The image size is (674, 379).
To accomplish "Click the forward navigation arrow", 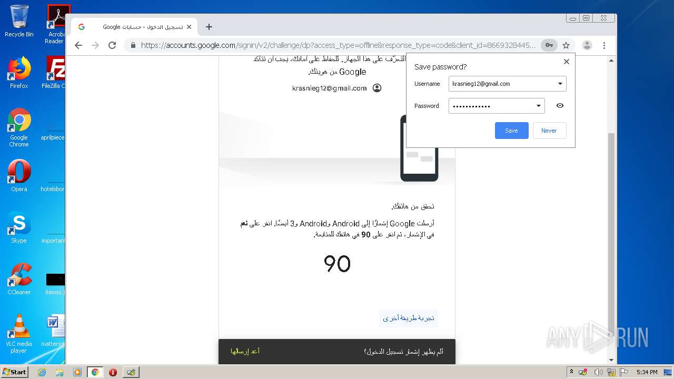I will click(95, 45).
